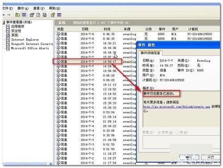The width and height of the screenshot is (223, 168).
Task: Open the Properties toolbar icon
Action: click(32, 15)
